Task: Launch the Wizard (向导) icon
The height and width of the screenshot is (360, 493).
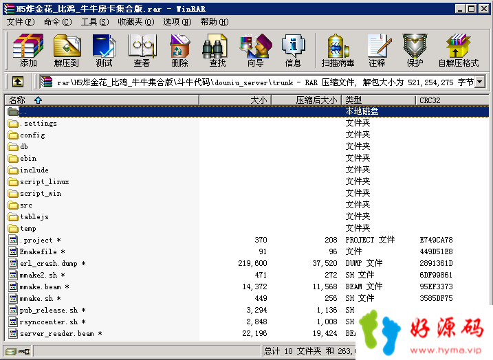Action: (255, 51)
